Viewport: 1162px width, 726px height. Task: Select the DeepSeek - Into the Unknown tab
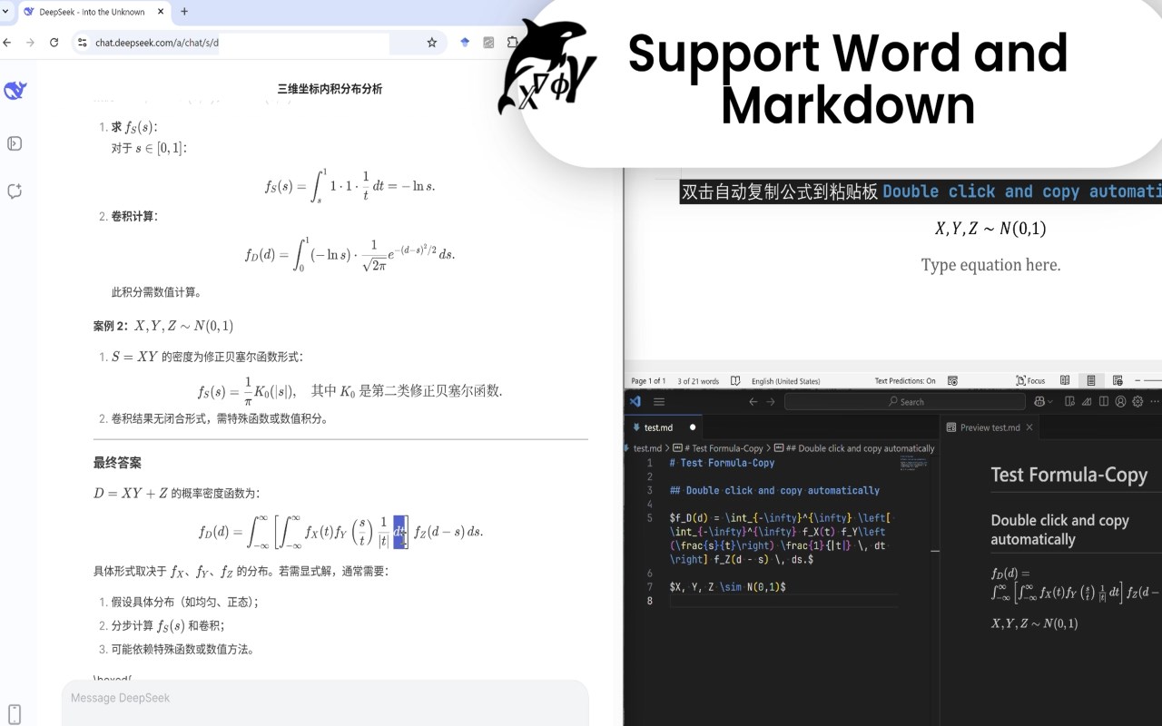[93, 12]
